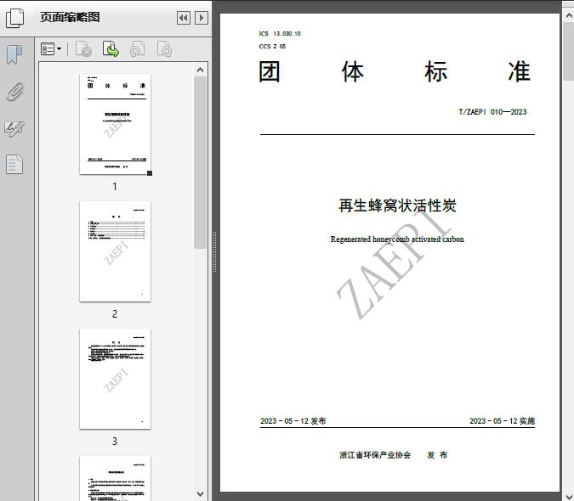Click the extract pages green arrow icon
Image resolution: width=574 pixels, height=501 pixels.
tap(111, 49)
